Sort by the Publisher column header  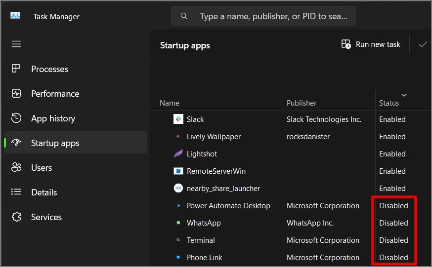click(302, 103)
